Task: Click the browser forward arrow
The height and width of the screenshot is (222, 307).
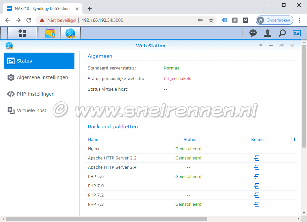Action: (18, 20)
